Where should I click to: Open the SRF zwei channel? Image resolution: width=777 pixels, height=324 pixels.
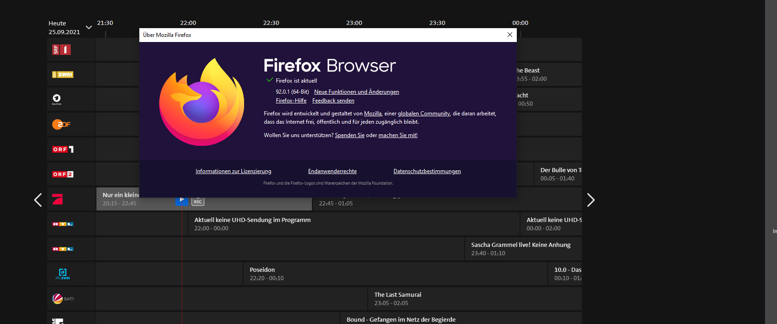63,75
